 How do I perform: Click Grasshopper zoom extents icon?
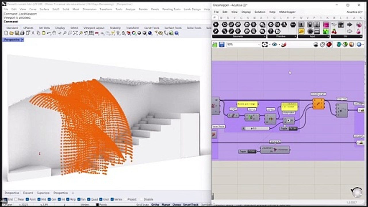(x=265, y=45)
